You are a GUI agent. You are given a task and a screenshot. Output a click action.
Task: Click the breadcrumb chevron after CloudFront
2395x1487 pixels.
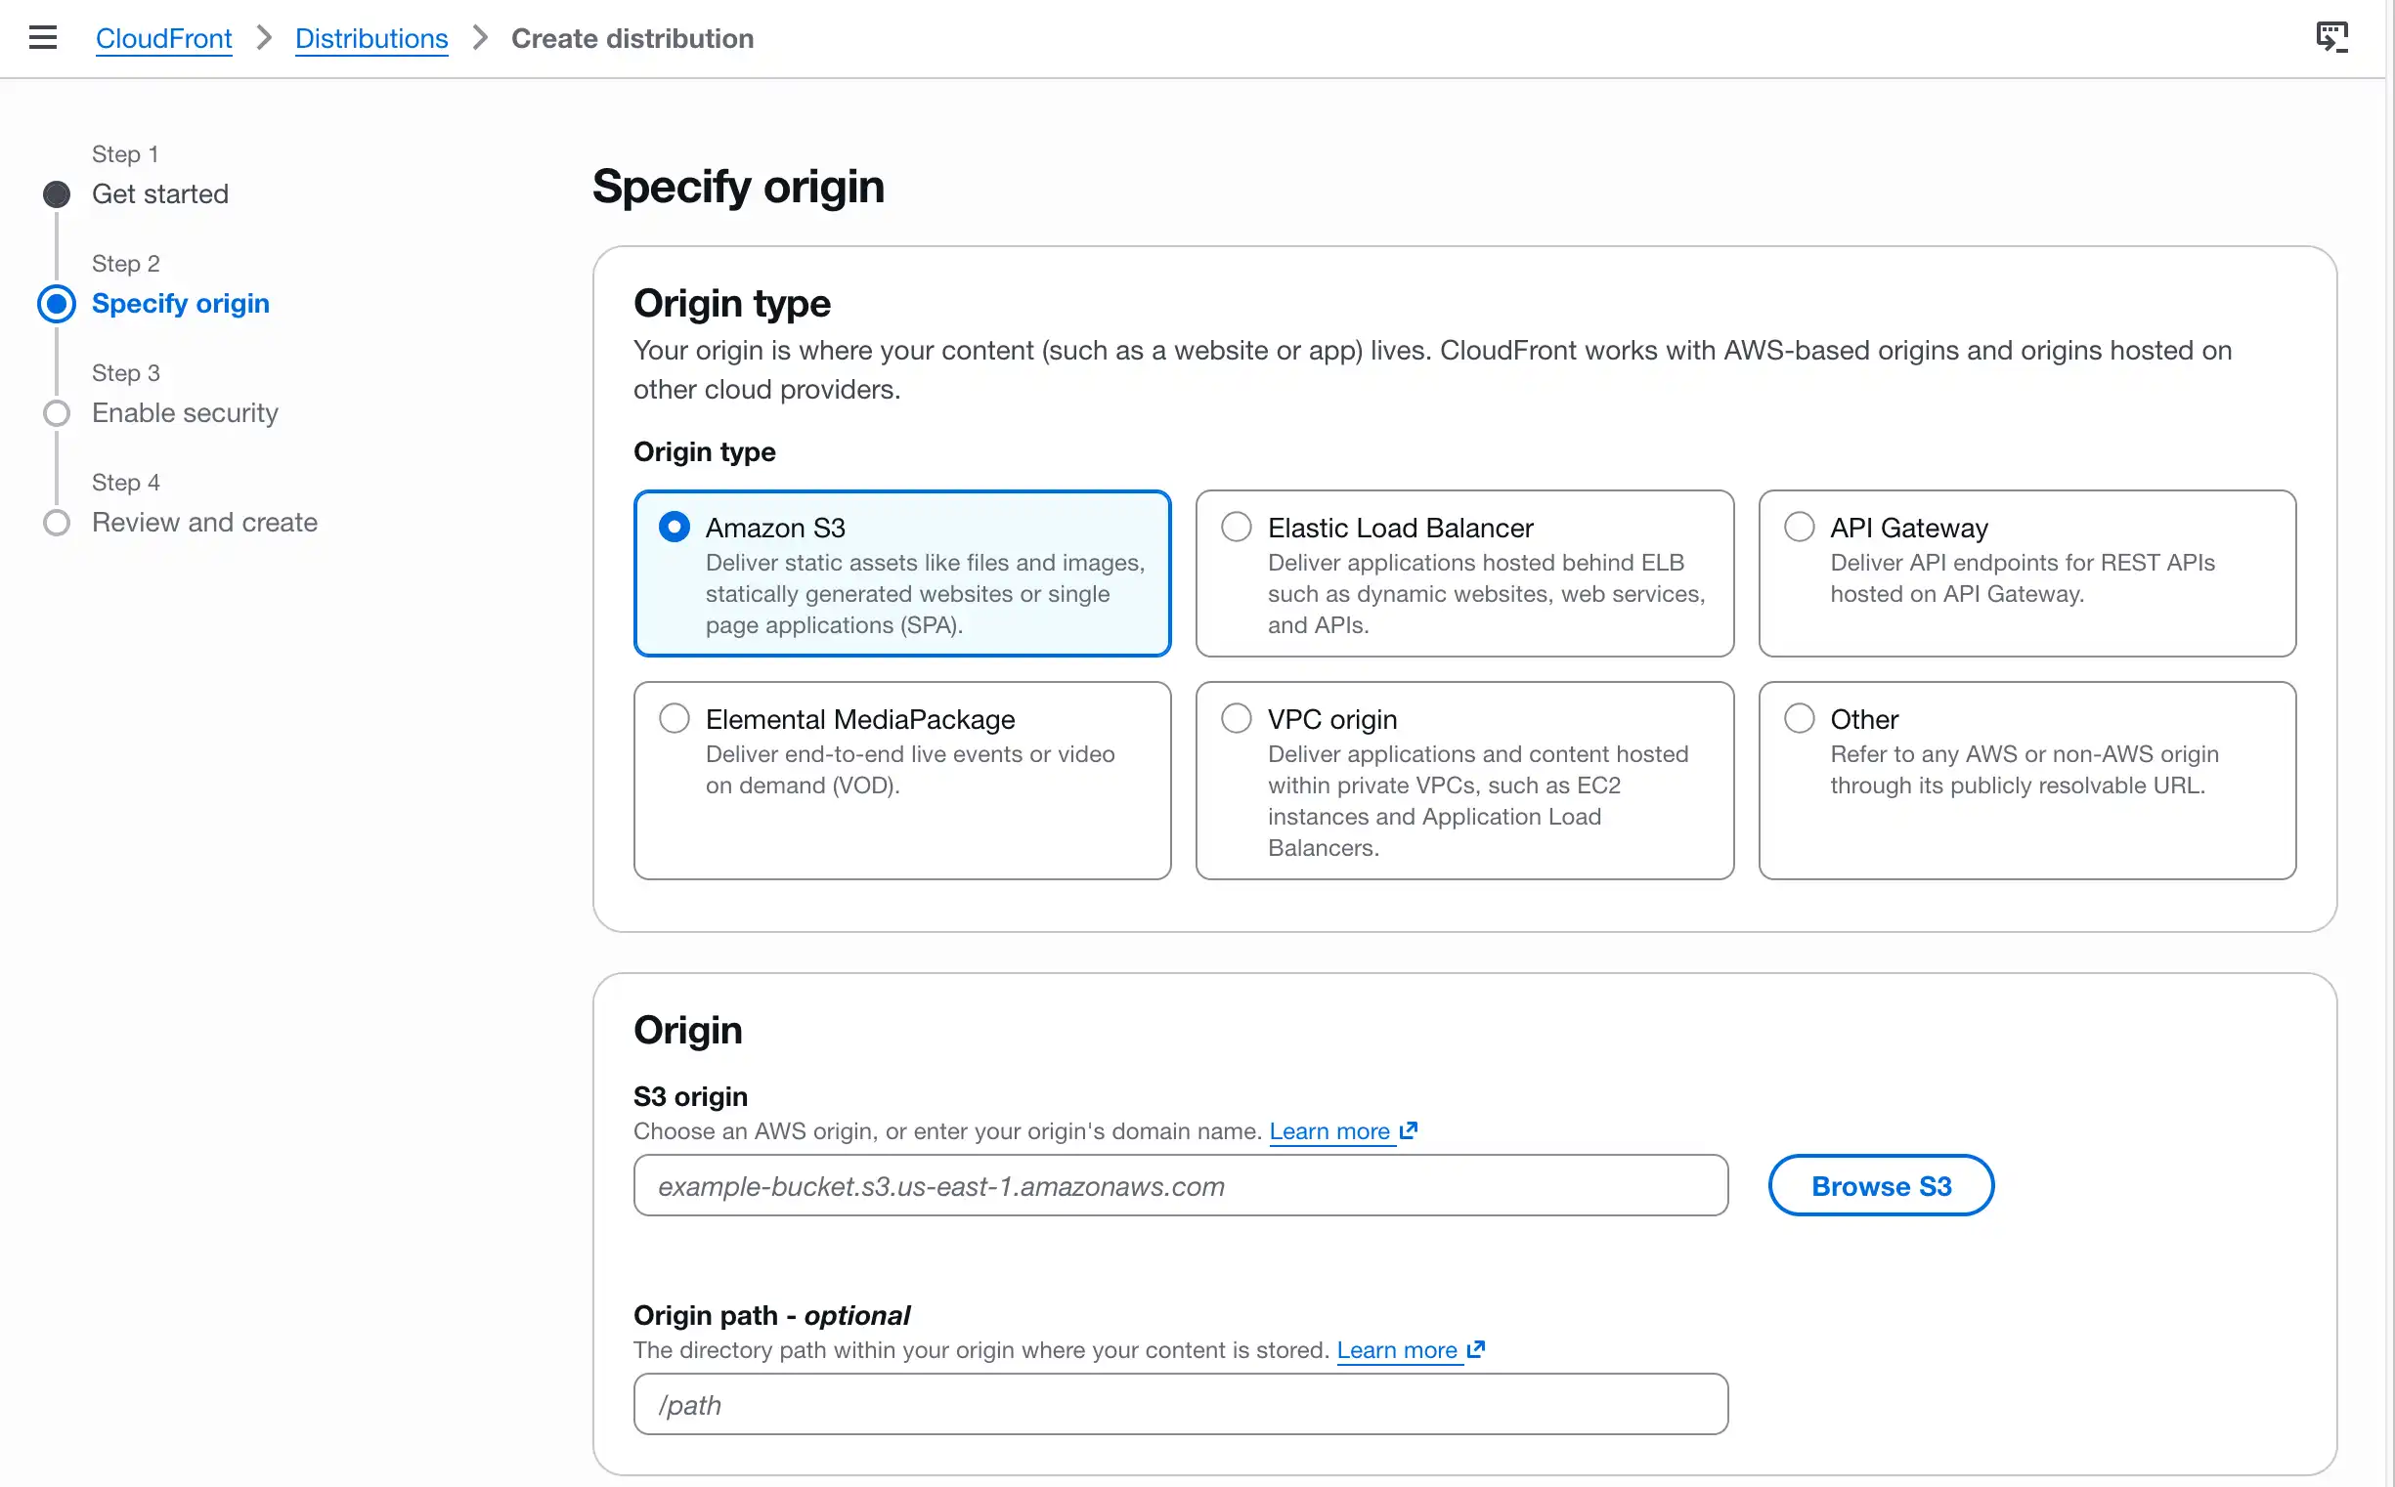[264, 38]
